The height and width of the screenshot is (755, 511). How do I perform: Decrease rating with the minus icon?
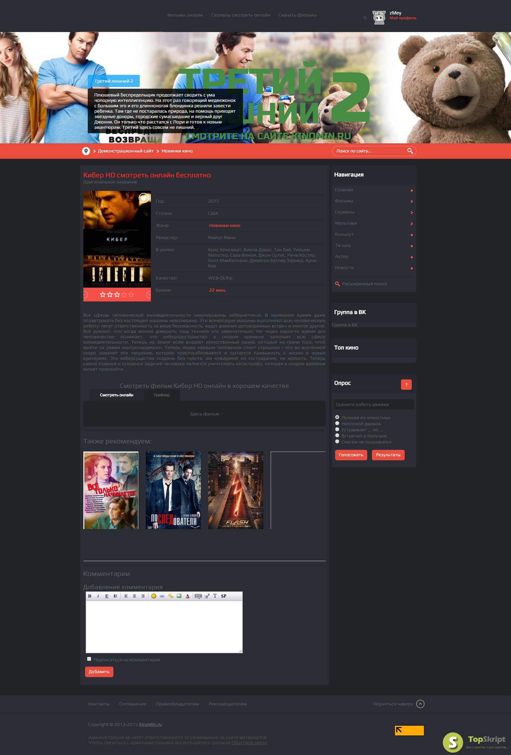(85, 295)
